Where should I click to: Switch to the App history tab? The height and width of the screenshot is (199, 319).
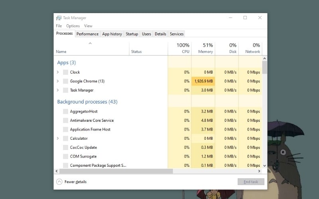(x=112, y=34)
